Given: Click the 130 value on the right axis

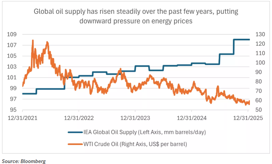Looking at the screenshot, I should point(260,34).
